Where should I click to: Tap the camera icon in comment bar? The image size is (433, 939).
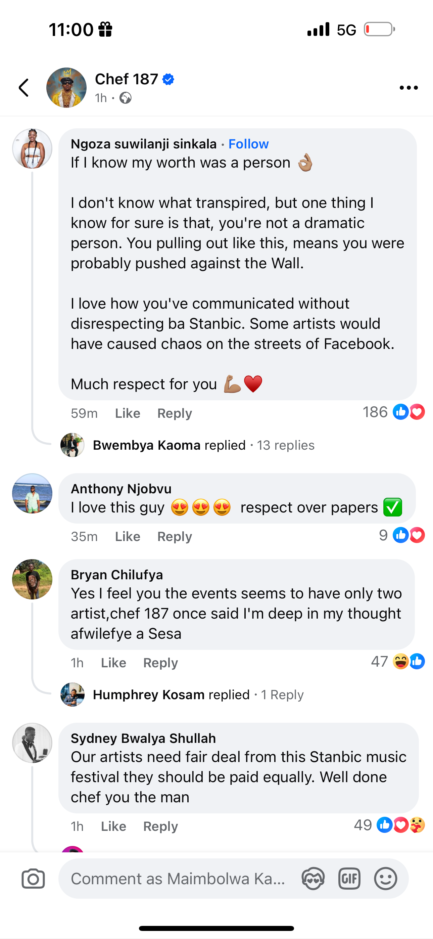point(33,879)
